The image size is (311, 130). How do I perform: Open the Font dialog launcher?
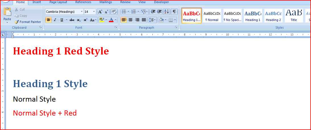(x=116, y=28)
